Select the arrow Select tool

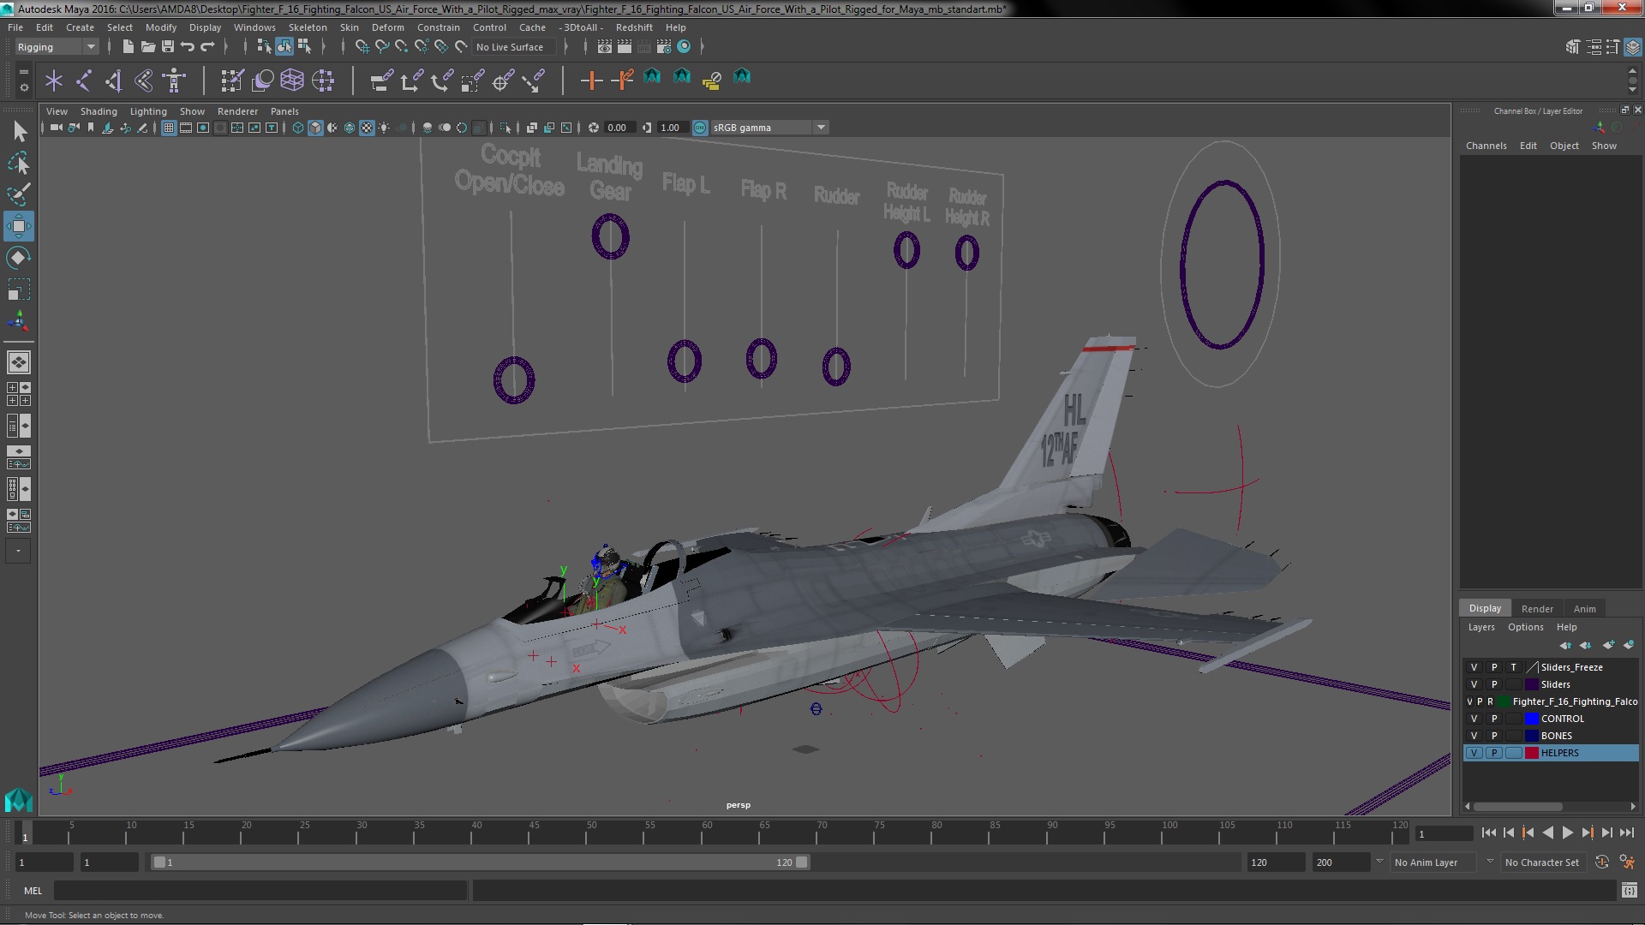click(19, 131)
